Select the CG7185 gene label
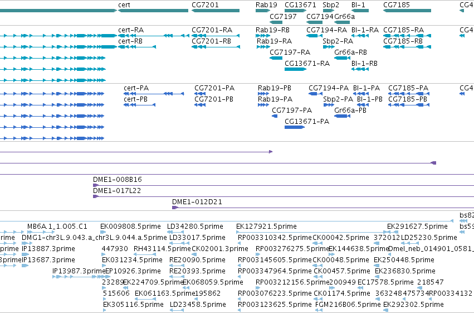Viewport: 474px width, 313px height. click(397, 5)
